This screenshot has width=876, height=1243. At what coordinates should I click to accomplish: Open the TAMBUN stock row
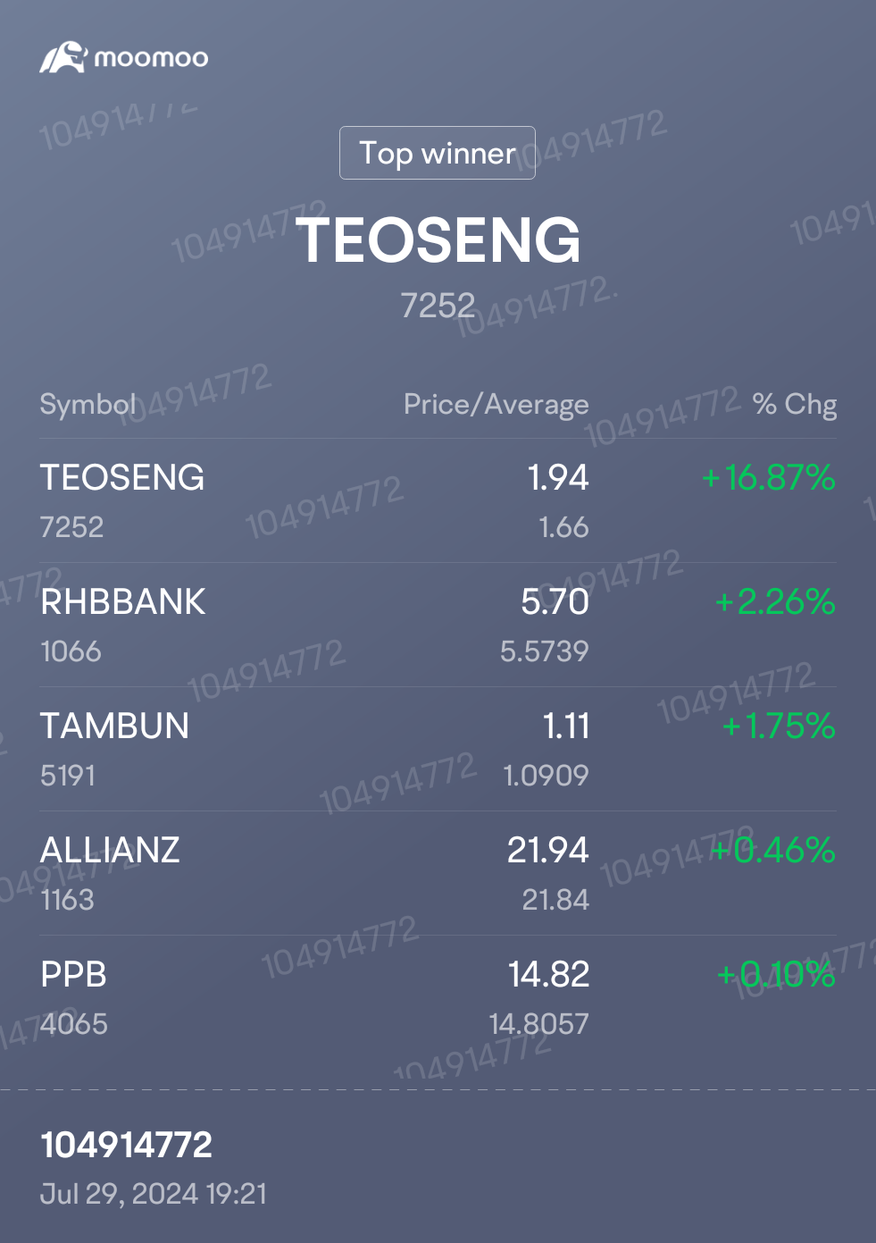(438, 749)
